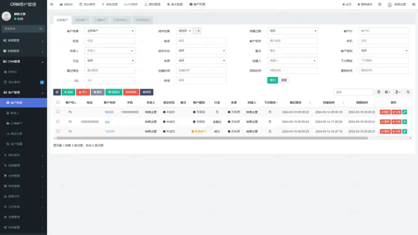This screenshot has width=418, height=235.
Task: Click the hamburger menu icon in top bar
Action: (x=52, y=4)
